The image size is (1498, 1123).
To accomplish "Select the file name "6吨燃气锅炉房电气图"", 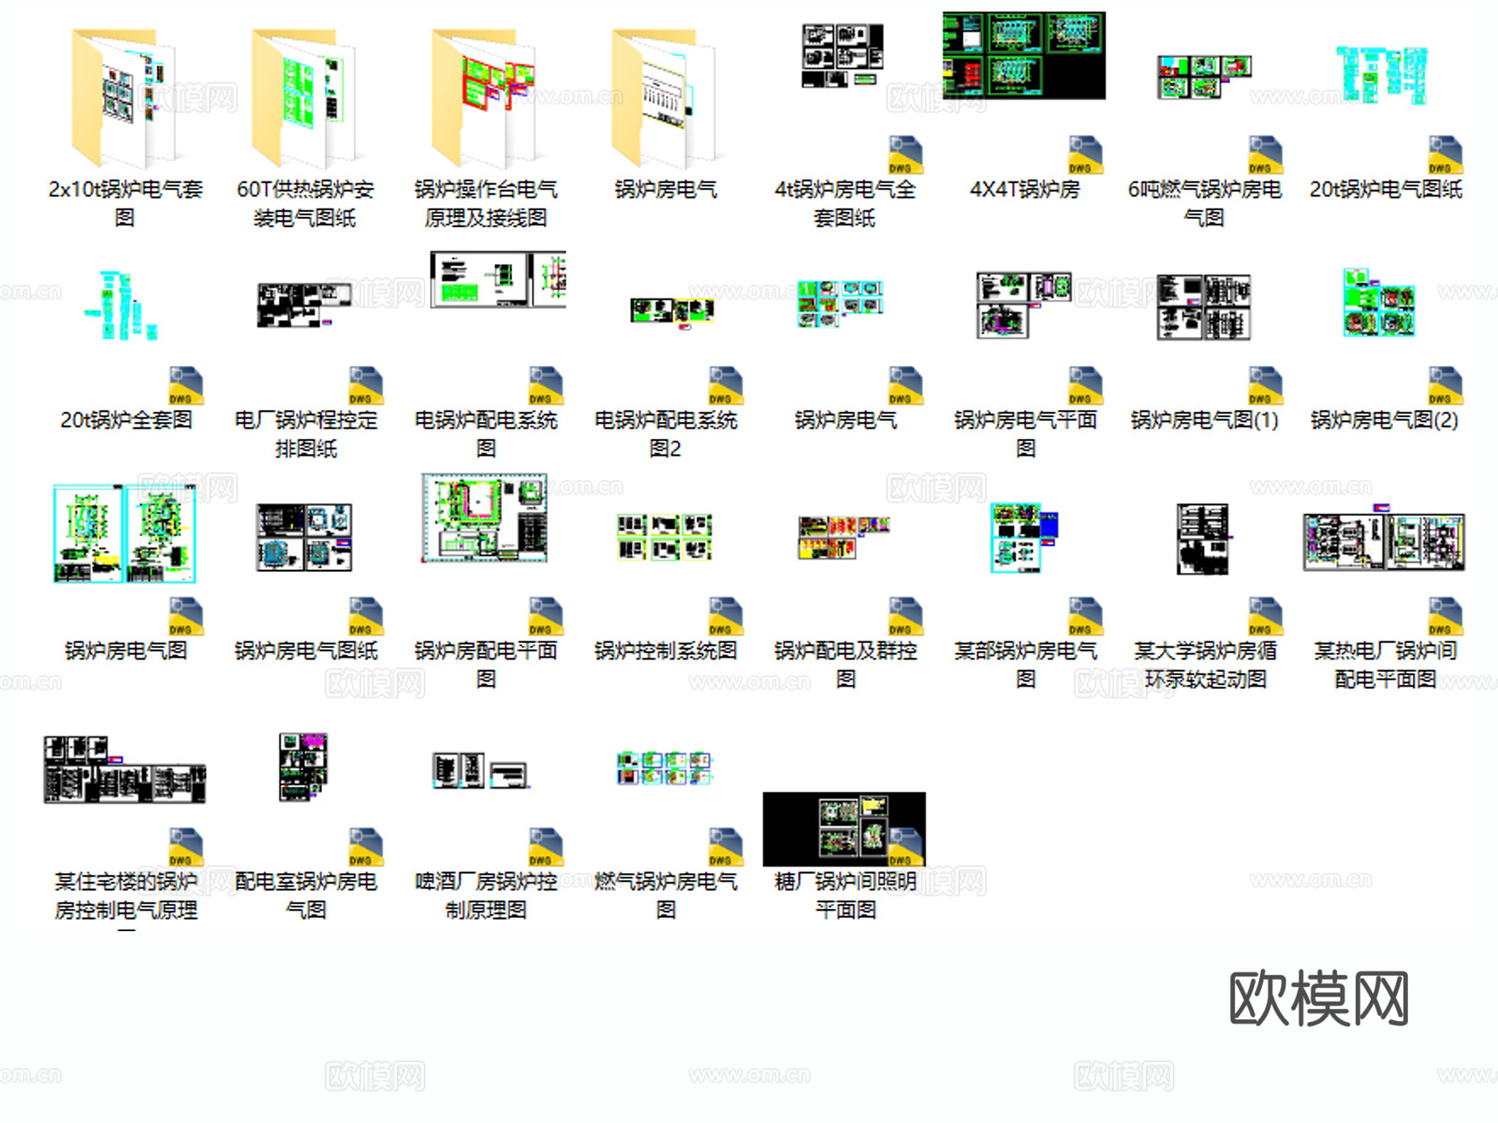I will point(1205,203).
